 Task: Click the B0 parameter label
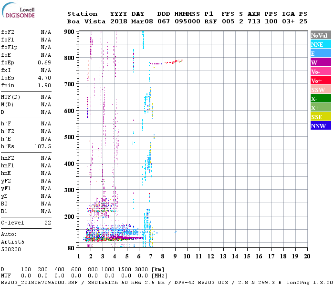(4, 204)
